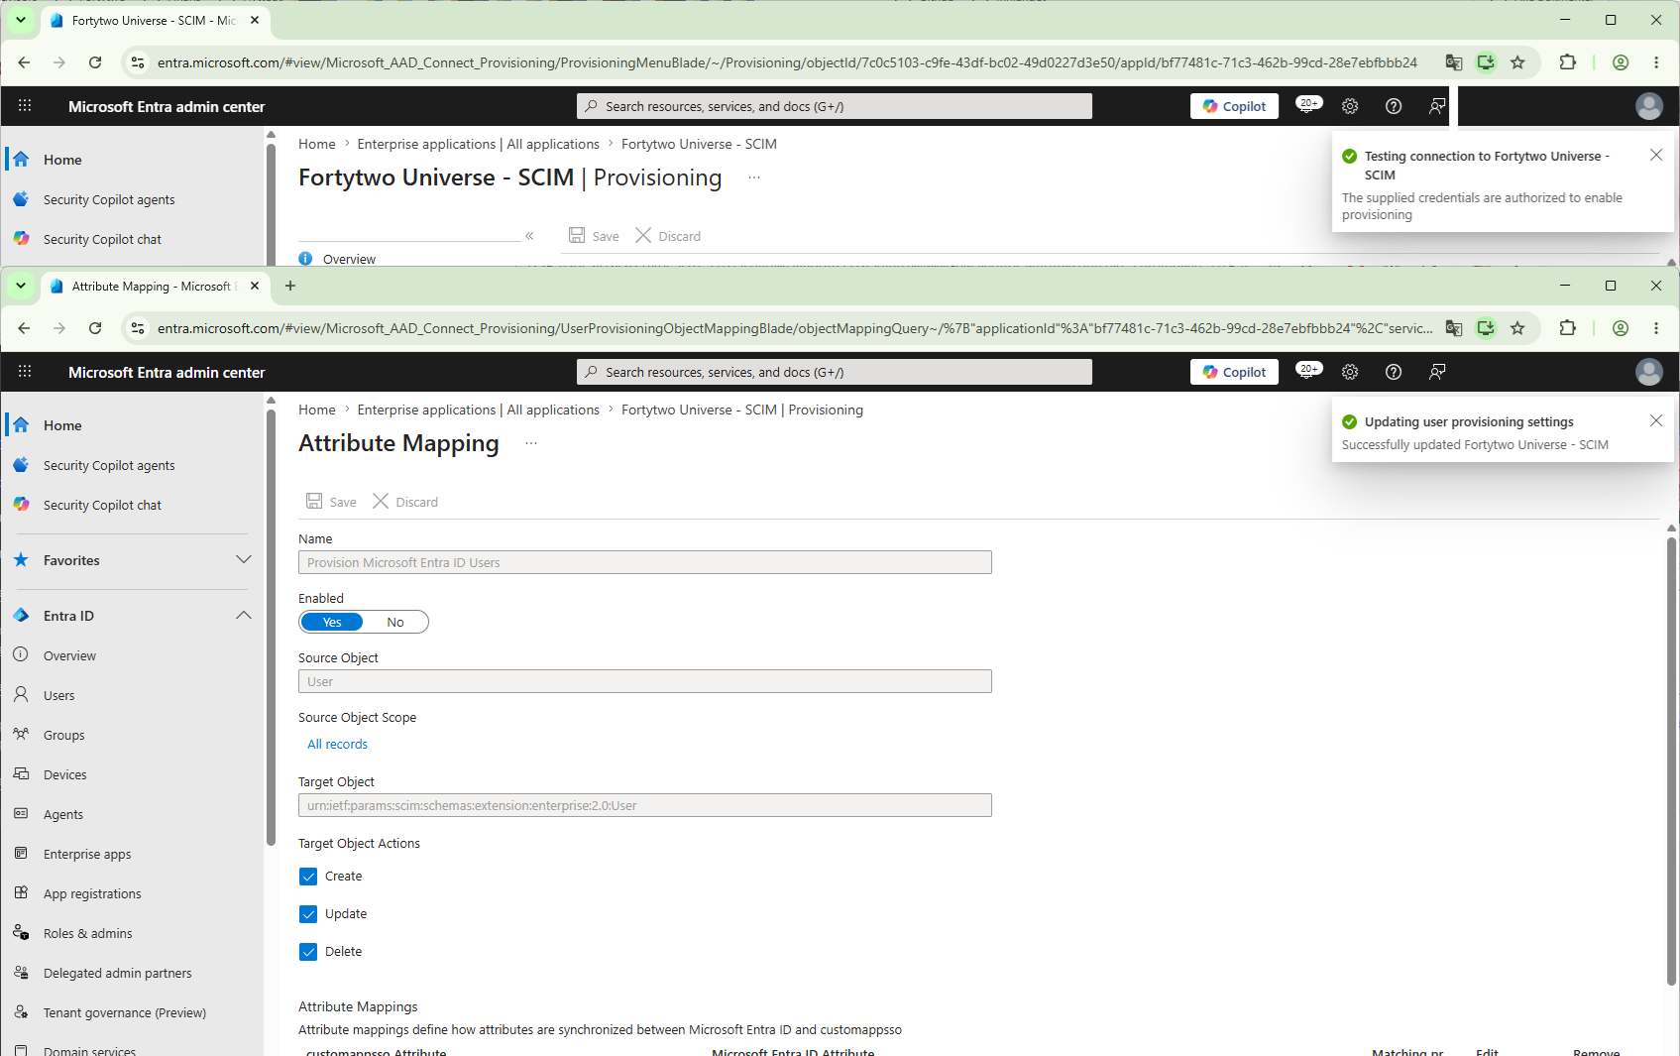Open tab search dropdown in Provisioning window
This screenshot has width=1680, height=1056.
20,20
